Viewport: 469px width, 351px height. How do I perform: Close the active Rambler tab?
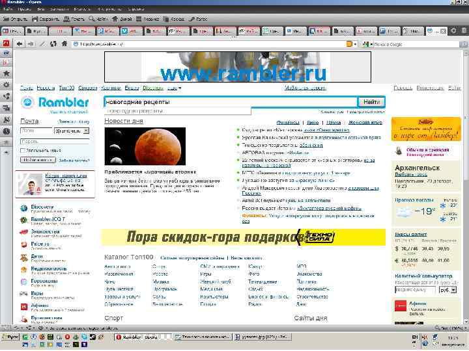click(x=443, y=31)
